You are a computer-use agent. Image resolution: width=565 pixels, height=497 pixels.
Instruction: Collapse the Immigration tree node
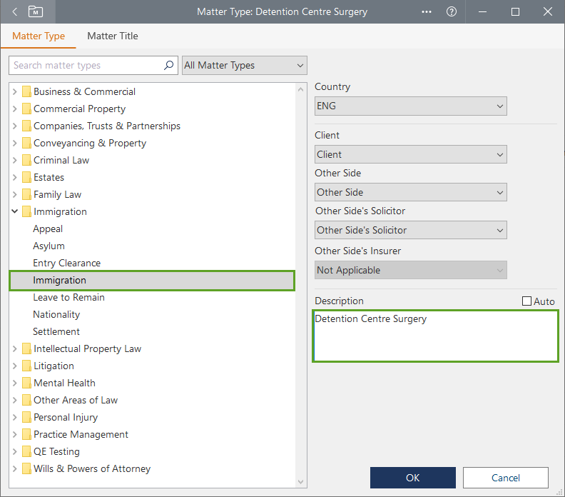(15, 211)
